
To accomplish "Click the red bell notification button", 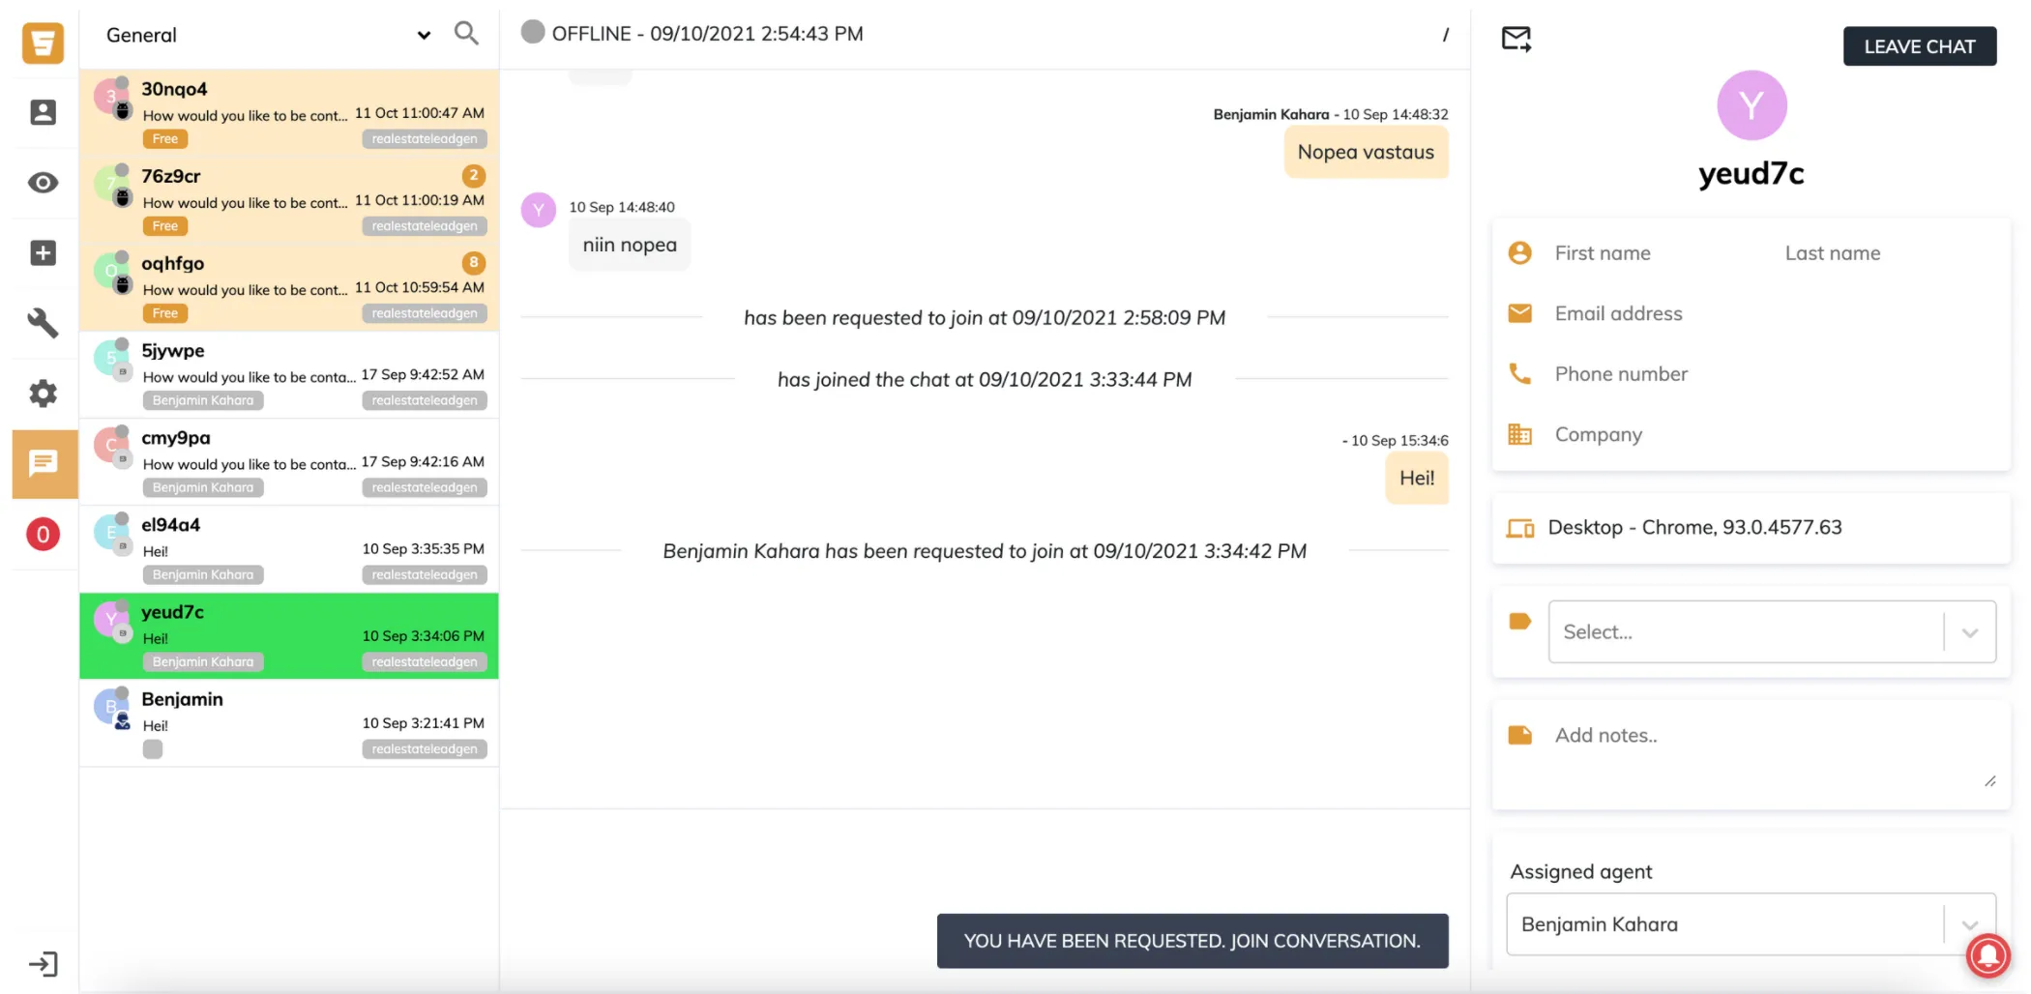I will pos(1987,954).
